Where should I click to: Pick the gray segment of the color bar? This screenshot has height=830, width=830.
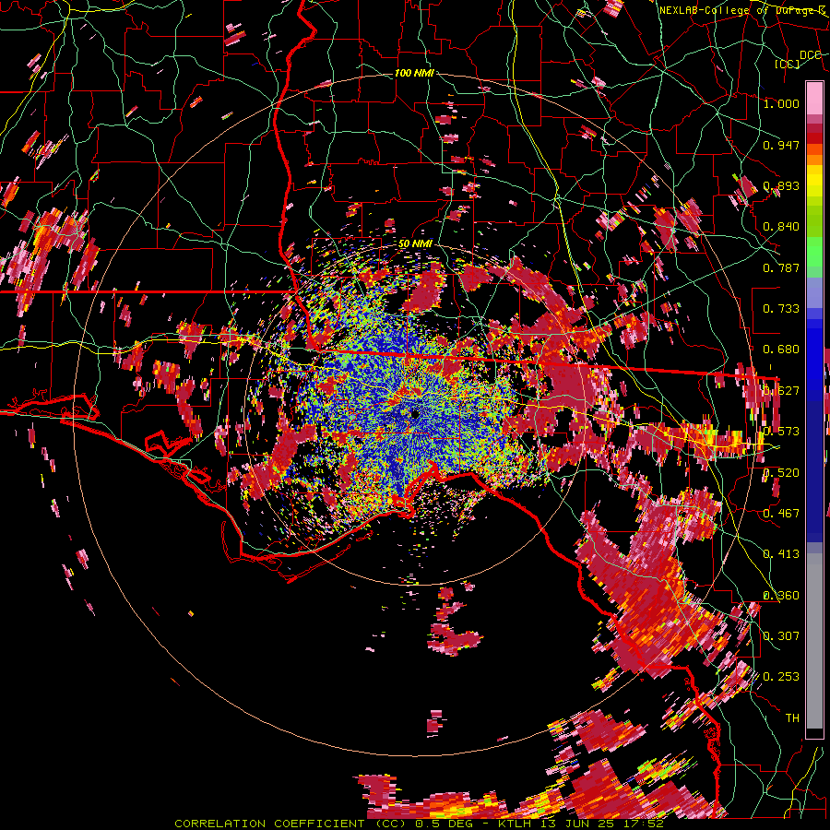tap(814, 641)
